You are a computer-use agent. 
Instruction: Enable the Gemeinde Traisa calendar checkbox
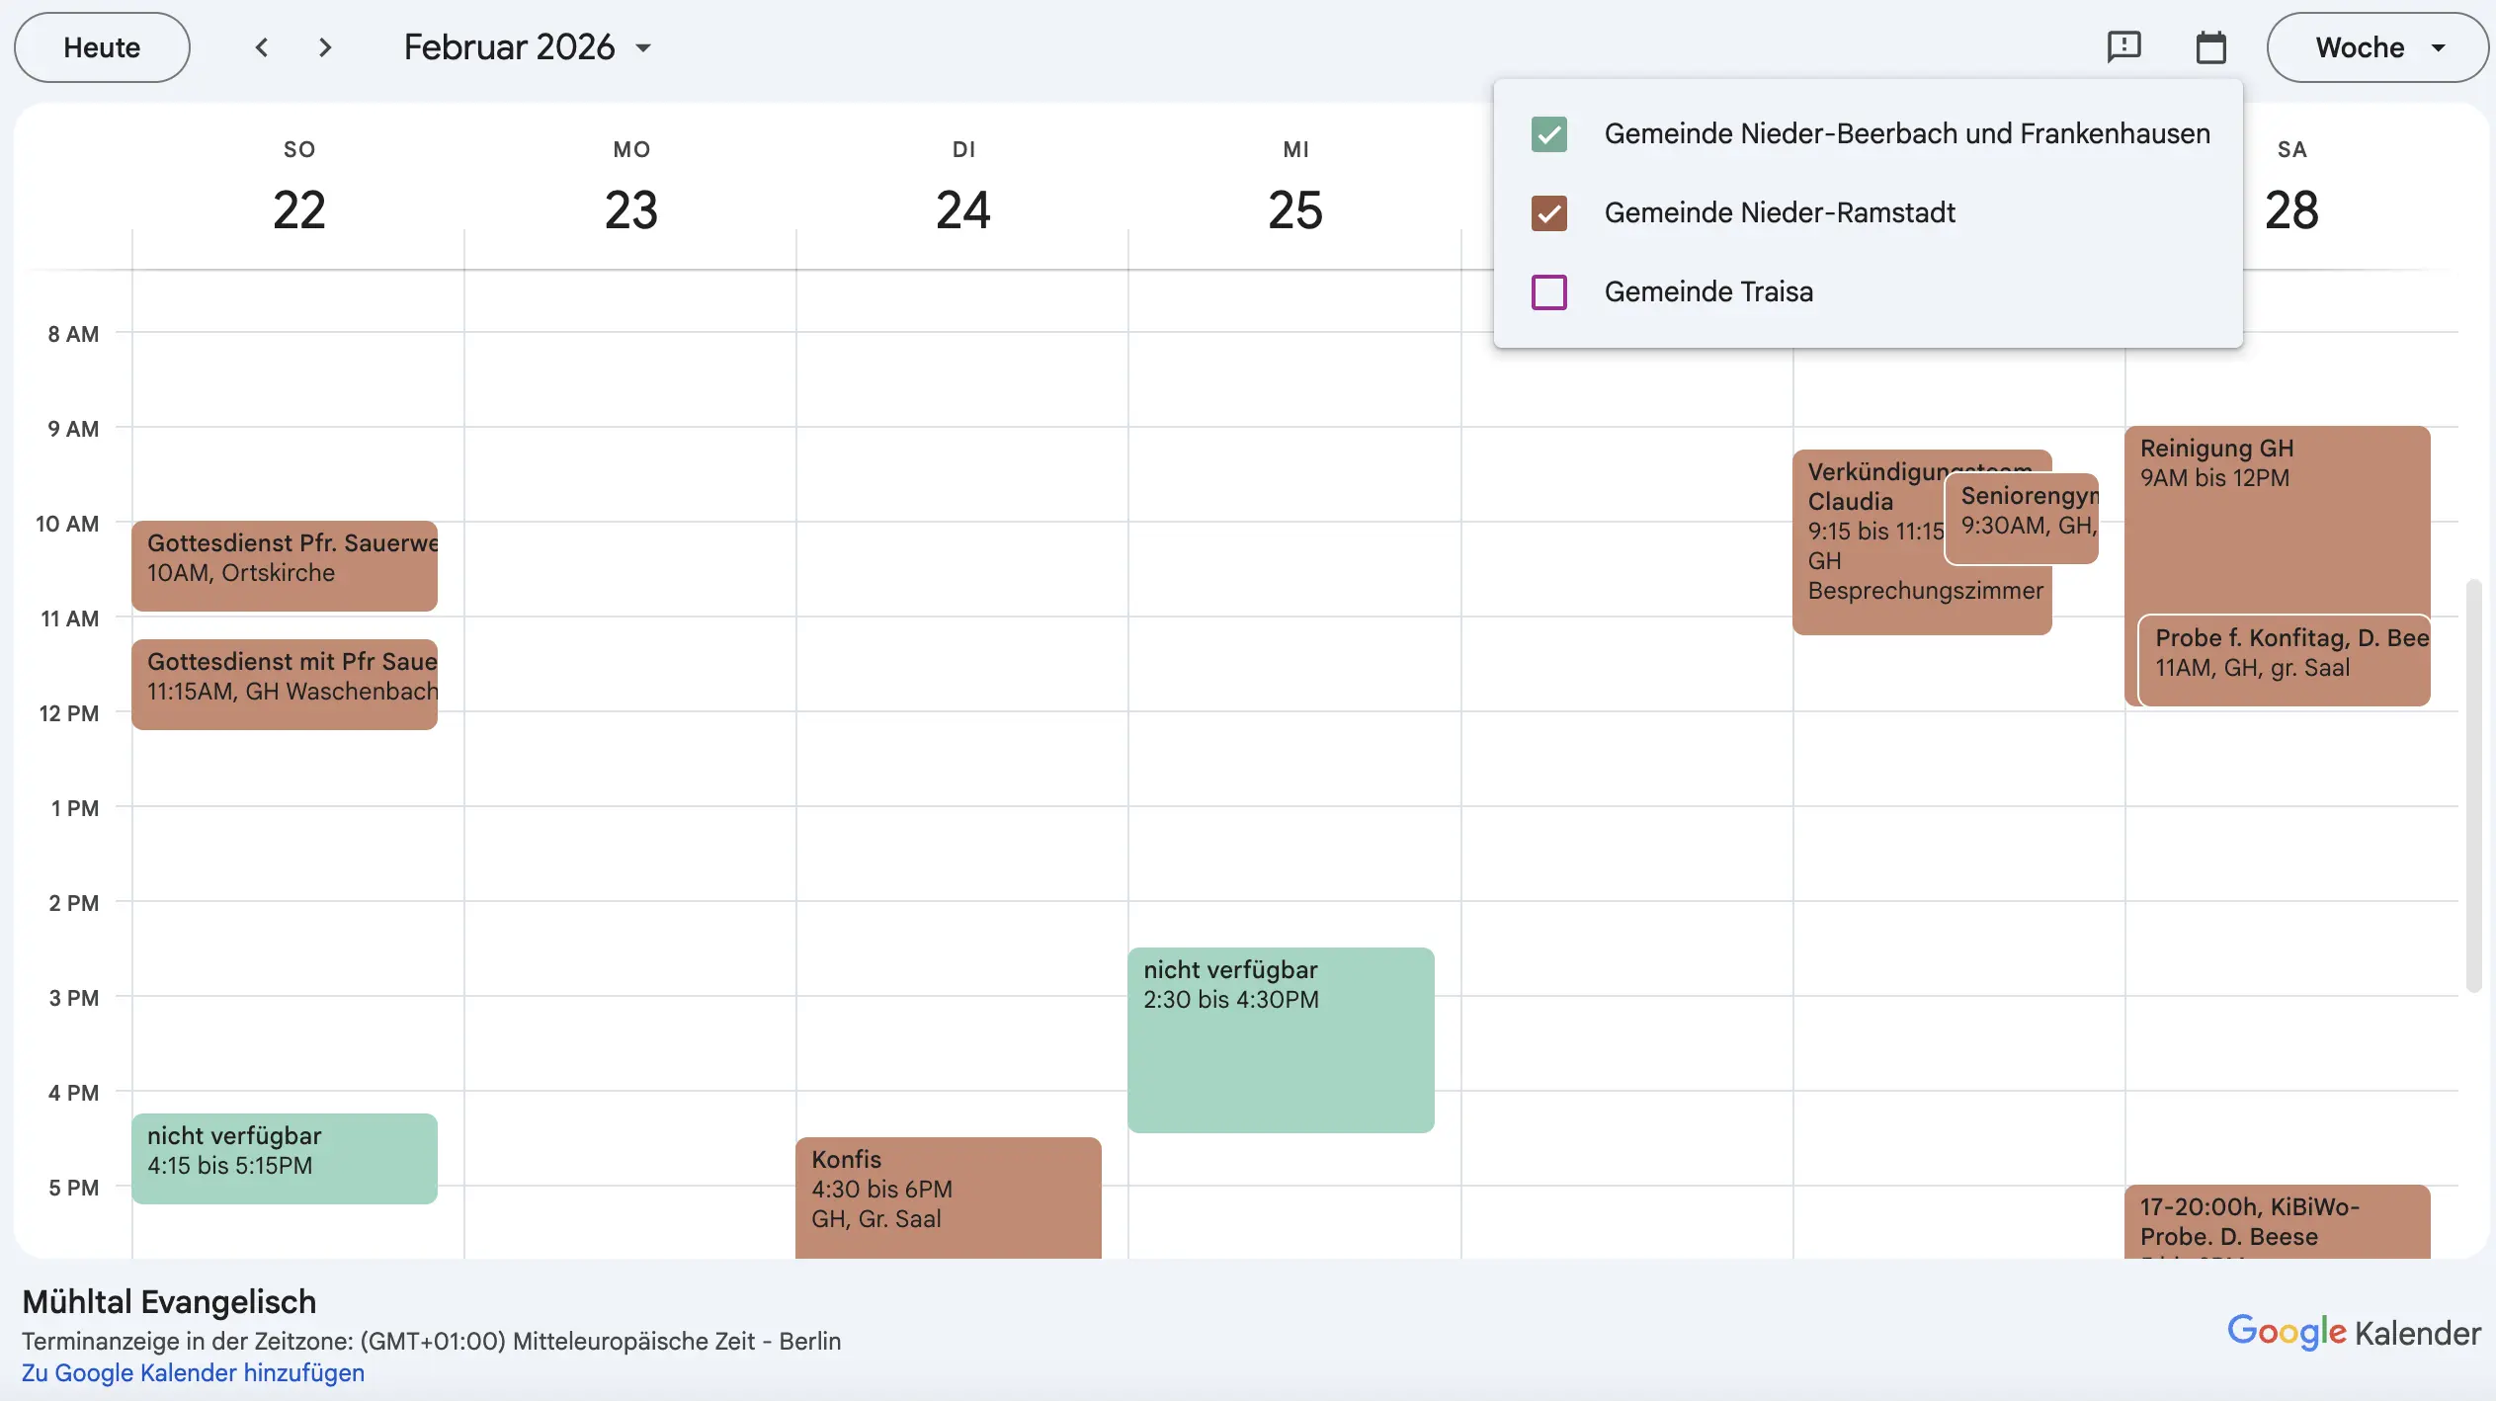1548,292
